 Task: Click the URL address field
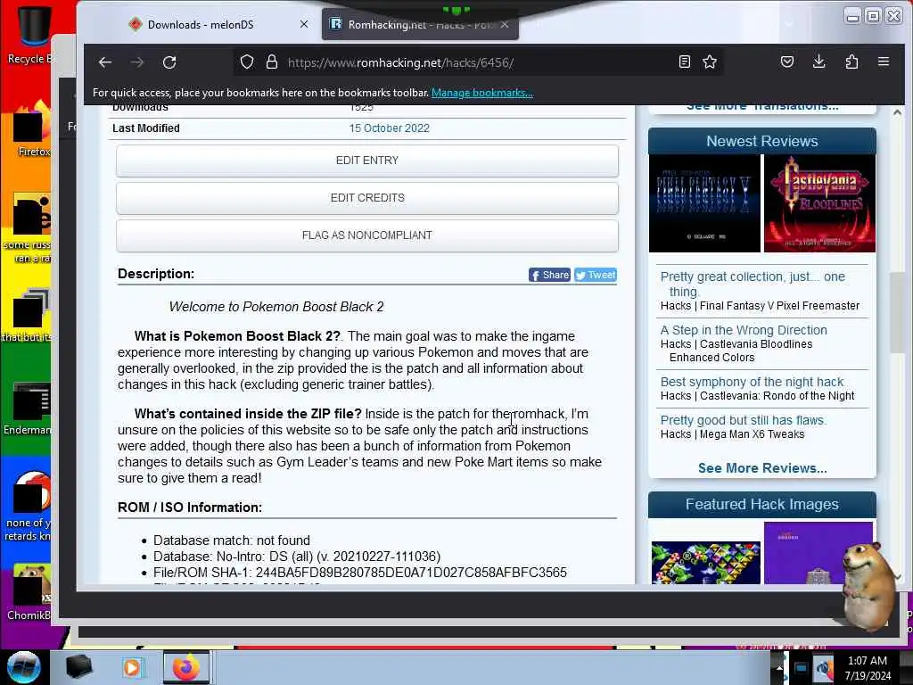click(478, 62)
